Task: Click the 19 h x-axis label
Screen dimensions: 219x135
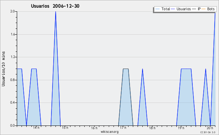Action: (x=181, y=128)
